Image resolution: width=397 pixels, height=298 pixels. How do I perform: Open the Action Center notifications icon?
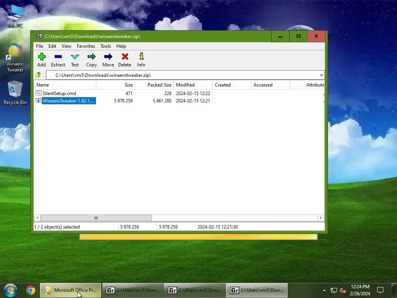pyautogui.click(x=380, y=290)
